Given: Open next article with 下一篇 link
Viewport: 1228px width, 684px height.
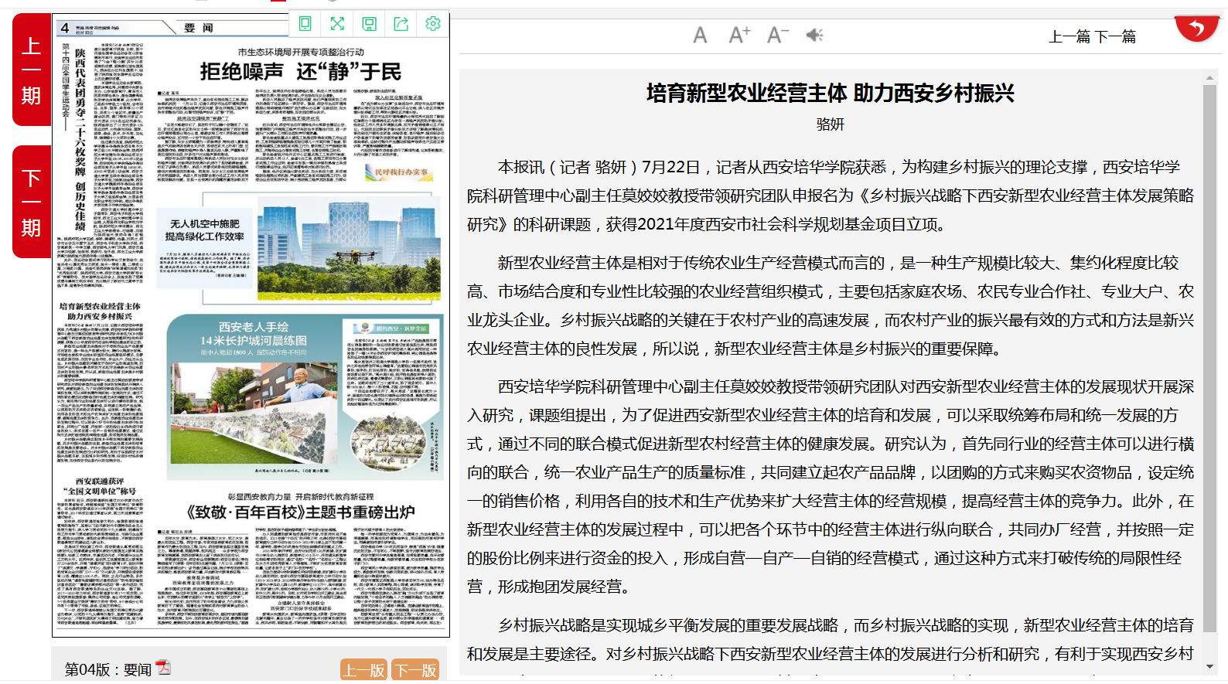Looking at the screenshot, I should (x=1115, y=36).
